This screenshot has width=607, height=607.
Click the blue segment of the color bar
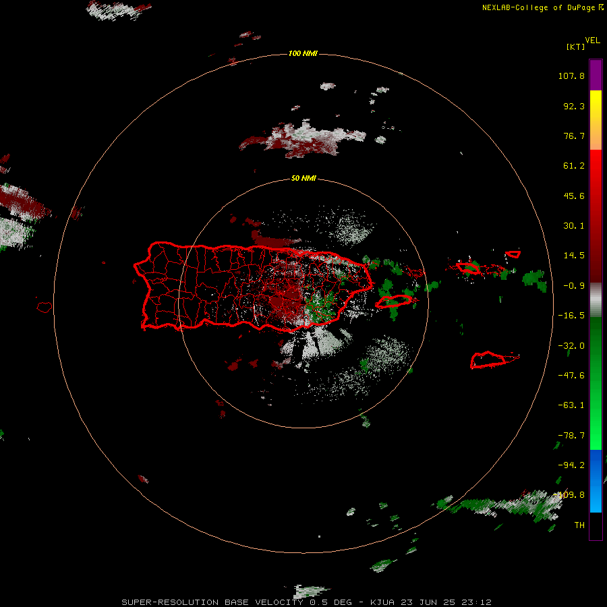[596, 481]
